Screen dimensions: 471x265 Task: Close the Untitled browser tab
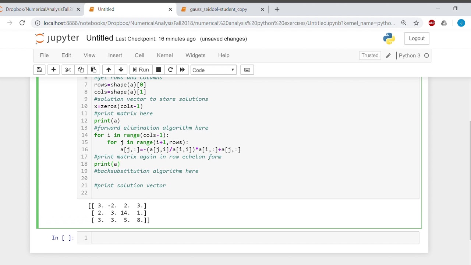(x=170, y=9)
